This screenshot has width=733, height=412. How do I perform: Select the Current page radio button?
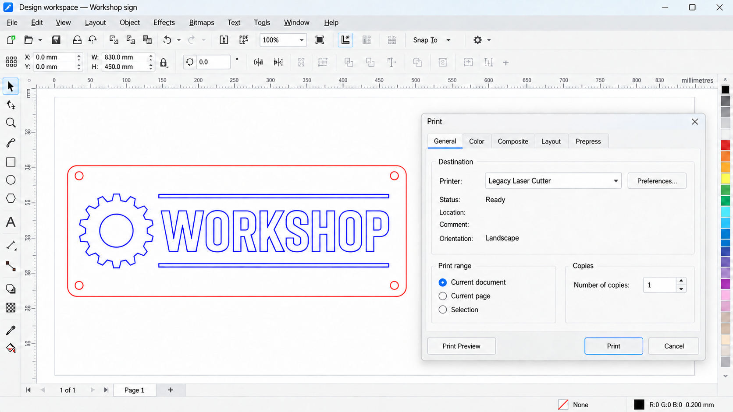tap(443, 296)
